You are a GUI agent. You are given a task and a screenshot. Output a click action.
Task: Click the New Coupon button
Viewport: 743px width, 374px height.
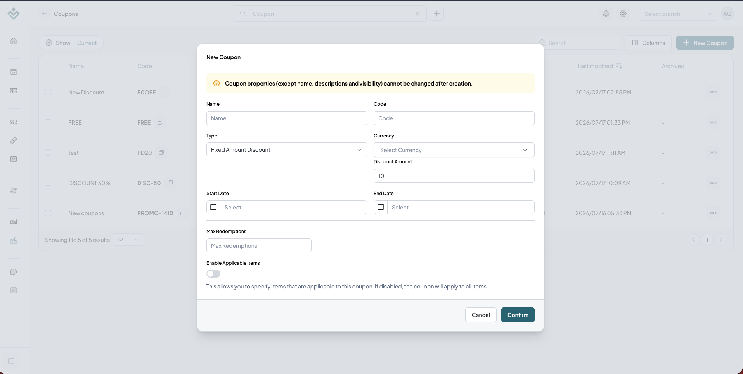pos(705,43)
